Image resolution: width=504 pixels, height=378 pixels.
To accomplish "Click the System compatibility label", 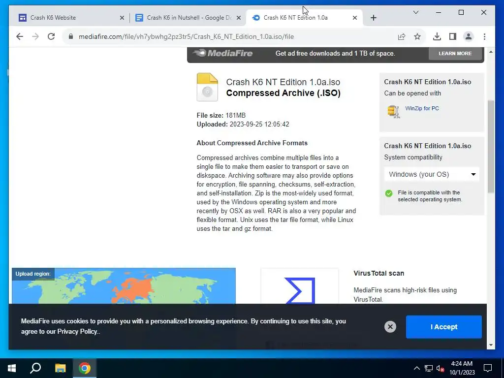I will click(x=413, y=157).
